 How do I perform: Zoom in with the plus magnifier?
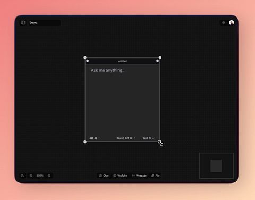click(x=49, y=176)
